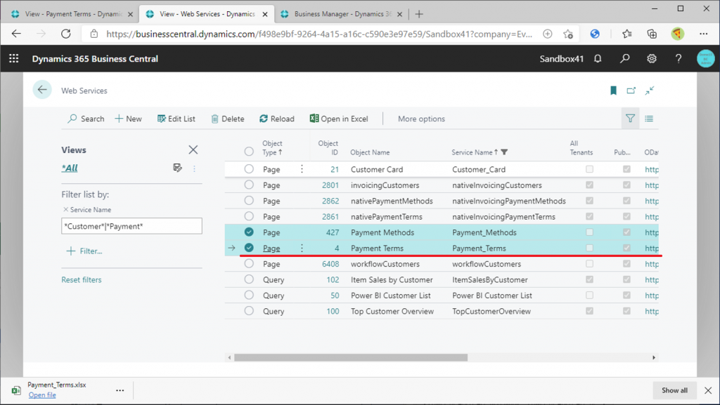Select the *All view
The height and width of the screenshot is (405, 720).
[x=70, y=168]
